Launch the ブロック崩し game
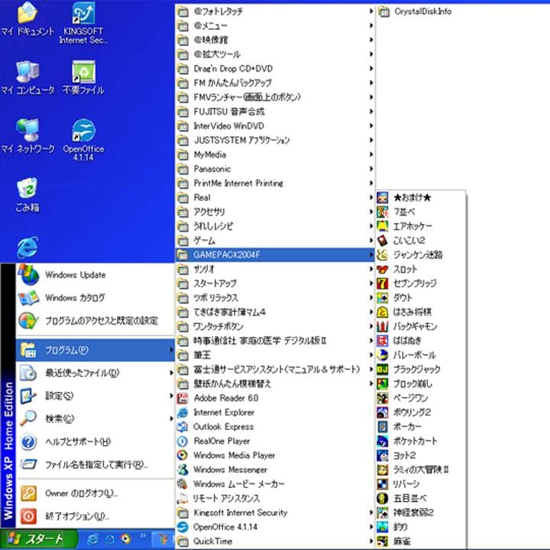Image resolution: width=550 pixels, height=550 pixels. tap(421, 383)
